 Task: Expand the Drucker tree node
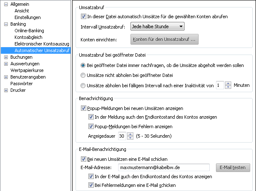coord(6,90)
